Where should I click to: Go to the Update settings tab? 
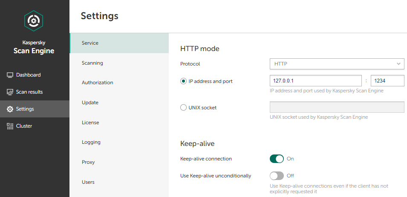coord(90,103)
